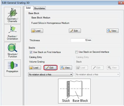Edit the Base Block Medium
The width and height of the screenshot is (124, 106).
pos(75,31)
